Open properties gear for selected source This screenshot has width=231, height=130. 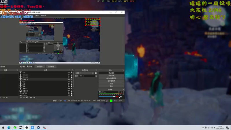pos(23,67)
